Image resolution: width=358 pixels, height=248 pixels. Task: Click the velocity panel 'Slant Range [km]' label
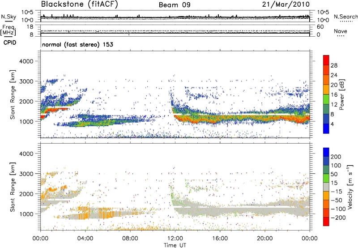13,187
